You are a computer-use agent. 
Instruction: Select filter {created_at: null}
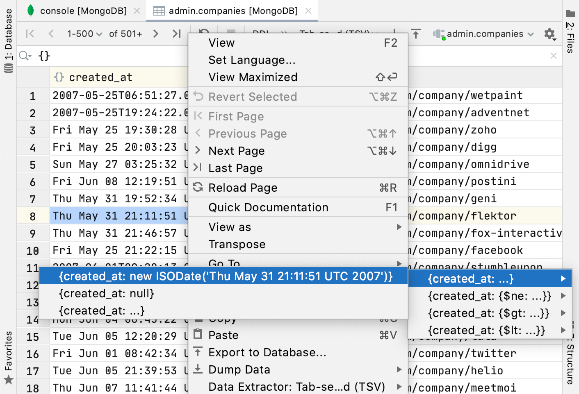[223, 293]
